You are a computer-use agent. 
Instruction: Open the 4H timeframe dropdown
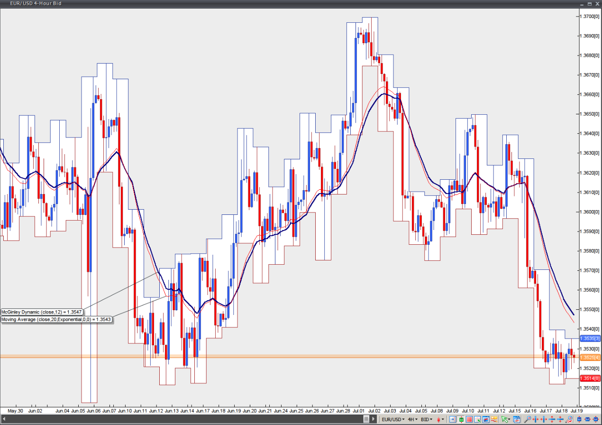tap(412, 419)
